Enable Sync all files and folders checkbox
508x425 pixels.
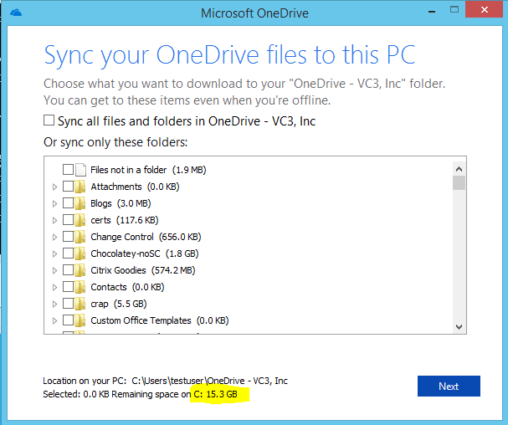(x=49, y=120)
